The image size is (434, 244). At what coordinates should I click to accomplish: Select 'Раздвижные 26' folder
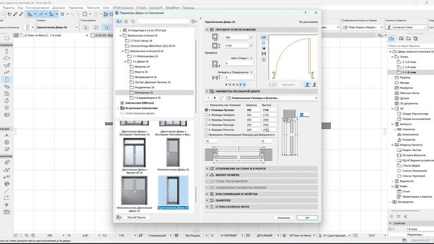click(144, 87)
